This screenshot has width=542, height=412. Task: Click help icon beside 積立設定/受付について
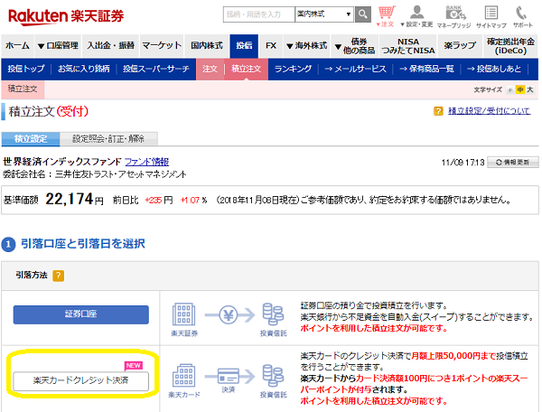point(438,111)
